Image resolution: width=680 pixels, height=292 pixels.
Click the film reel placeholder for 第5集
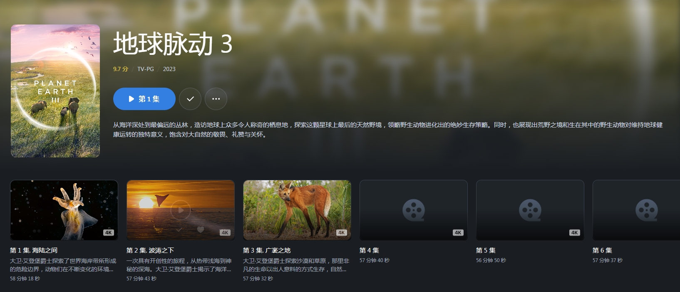coord(530,210)
